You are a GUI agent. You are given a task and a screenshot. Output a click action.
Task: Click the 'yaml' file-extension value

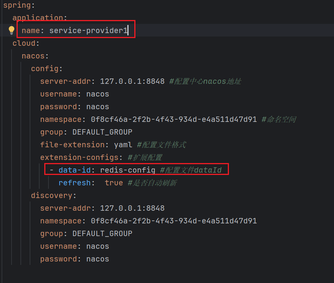click(x=123, y=145)
